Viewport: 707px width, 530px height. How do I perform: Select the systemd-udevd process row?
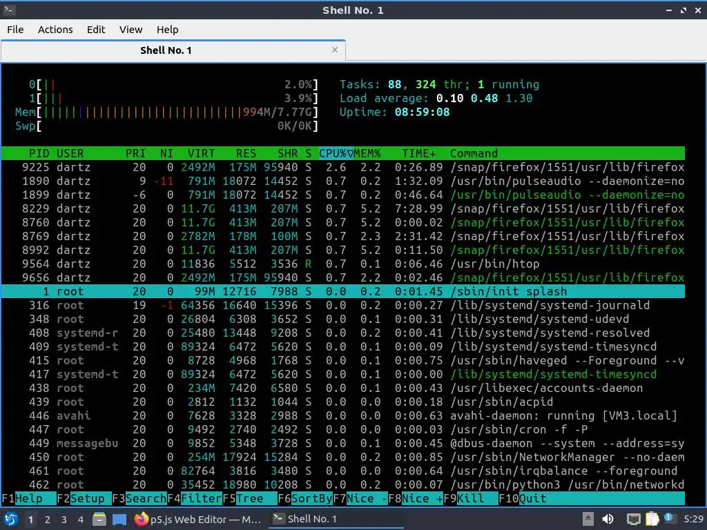click(x=343, y=319)
